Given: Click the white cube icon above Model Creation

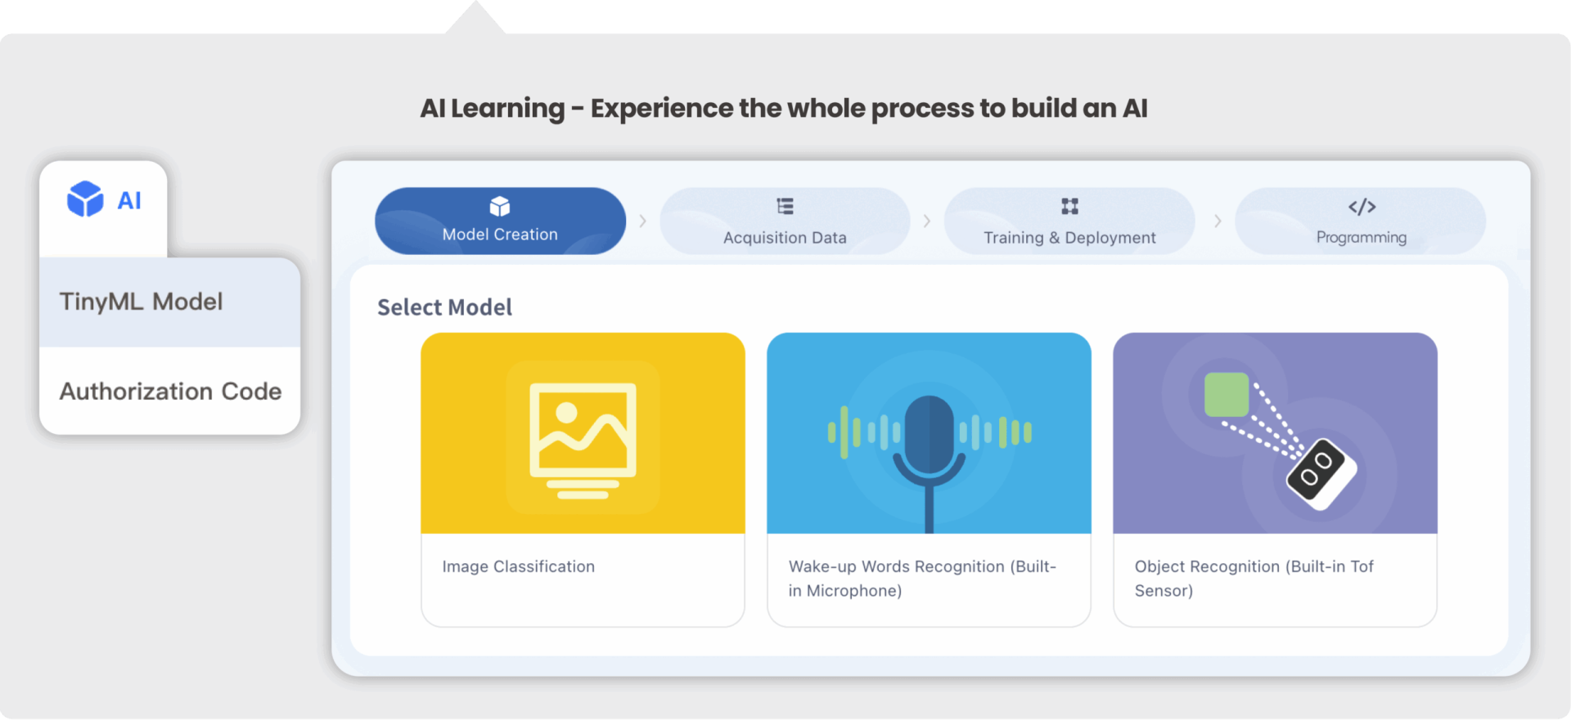Looking at the screenshot, I should 500,206.
